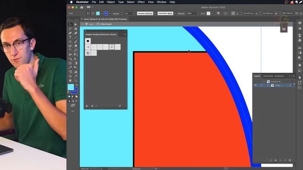This screenshot has width=303, height=170.
Task: Click the cyan Fill swatch in toolbox
Action: point(71,87)
